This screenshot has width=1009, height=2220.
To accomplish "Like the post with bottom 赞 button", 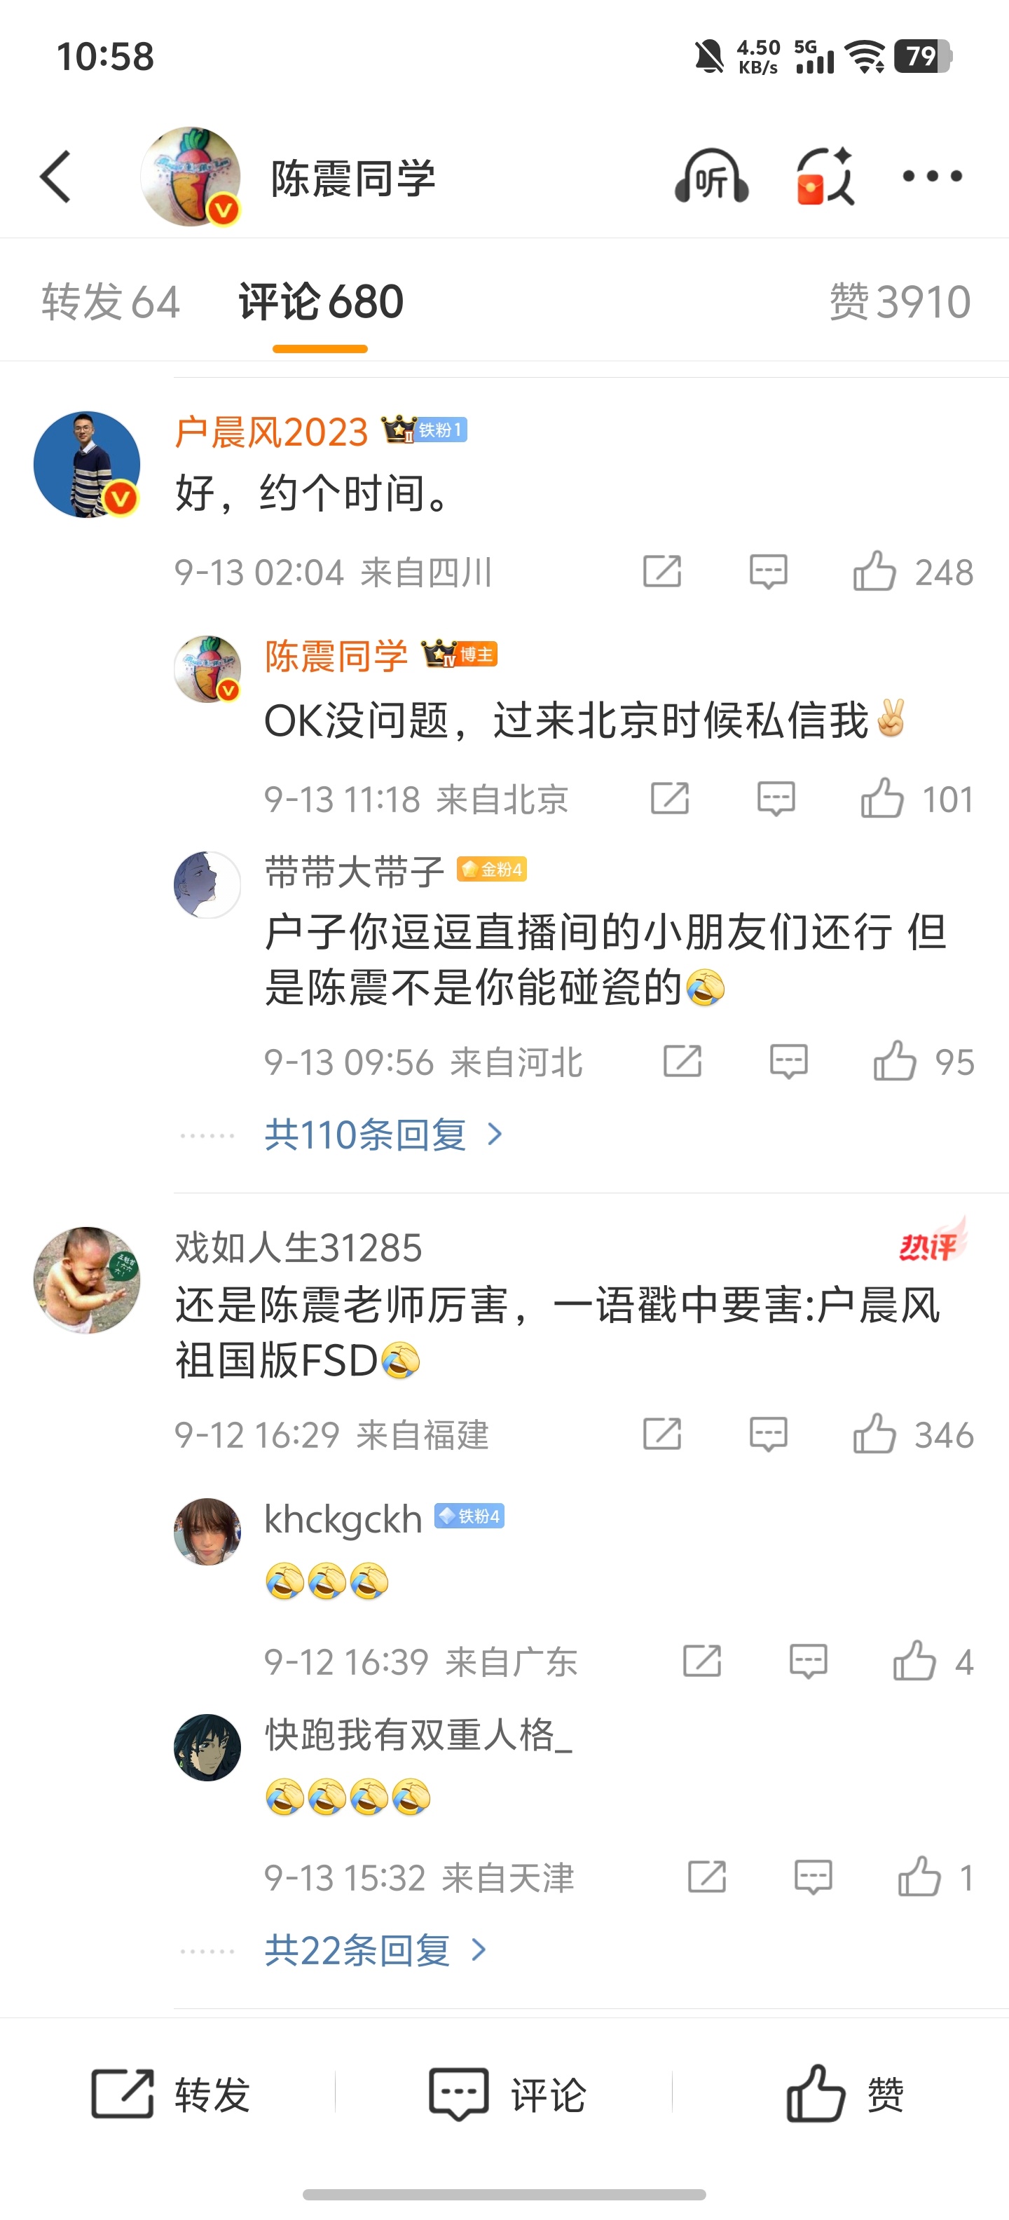I will 844,2094.
